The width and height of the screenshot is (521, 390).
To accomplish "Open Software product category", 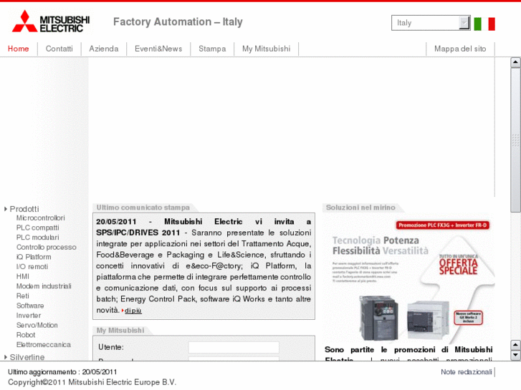I will (30, 306).
